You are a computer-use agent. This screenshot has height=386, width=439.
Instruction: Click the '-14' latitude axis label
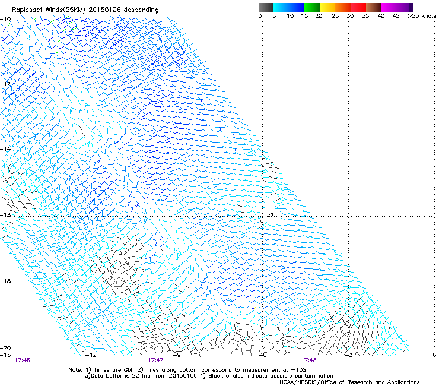point(5,149)
